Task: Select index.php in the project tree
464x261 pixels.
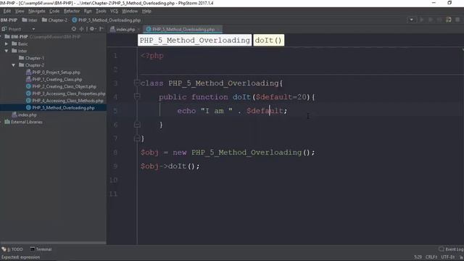Action: click(x=27, y=115)
